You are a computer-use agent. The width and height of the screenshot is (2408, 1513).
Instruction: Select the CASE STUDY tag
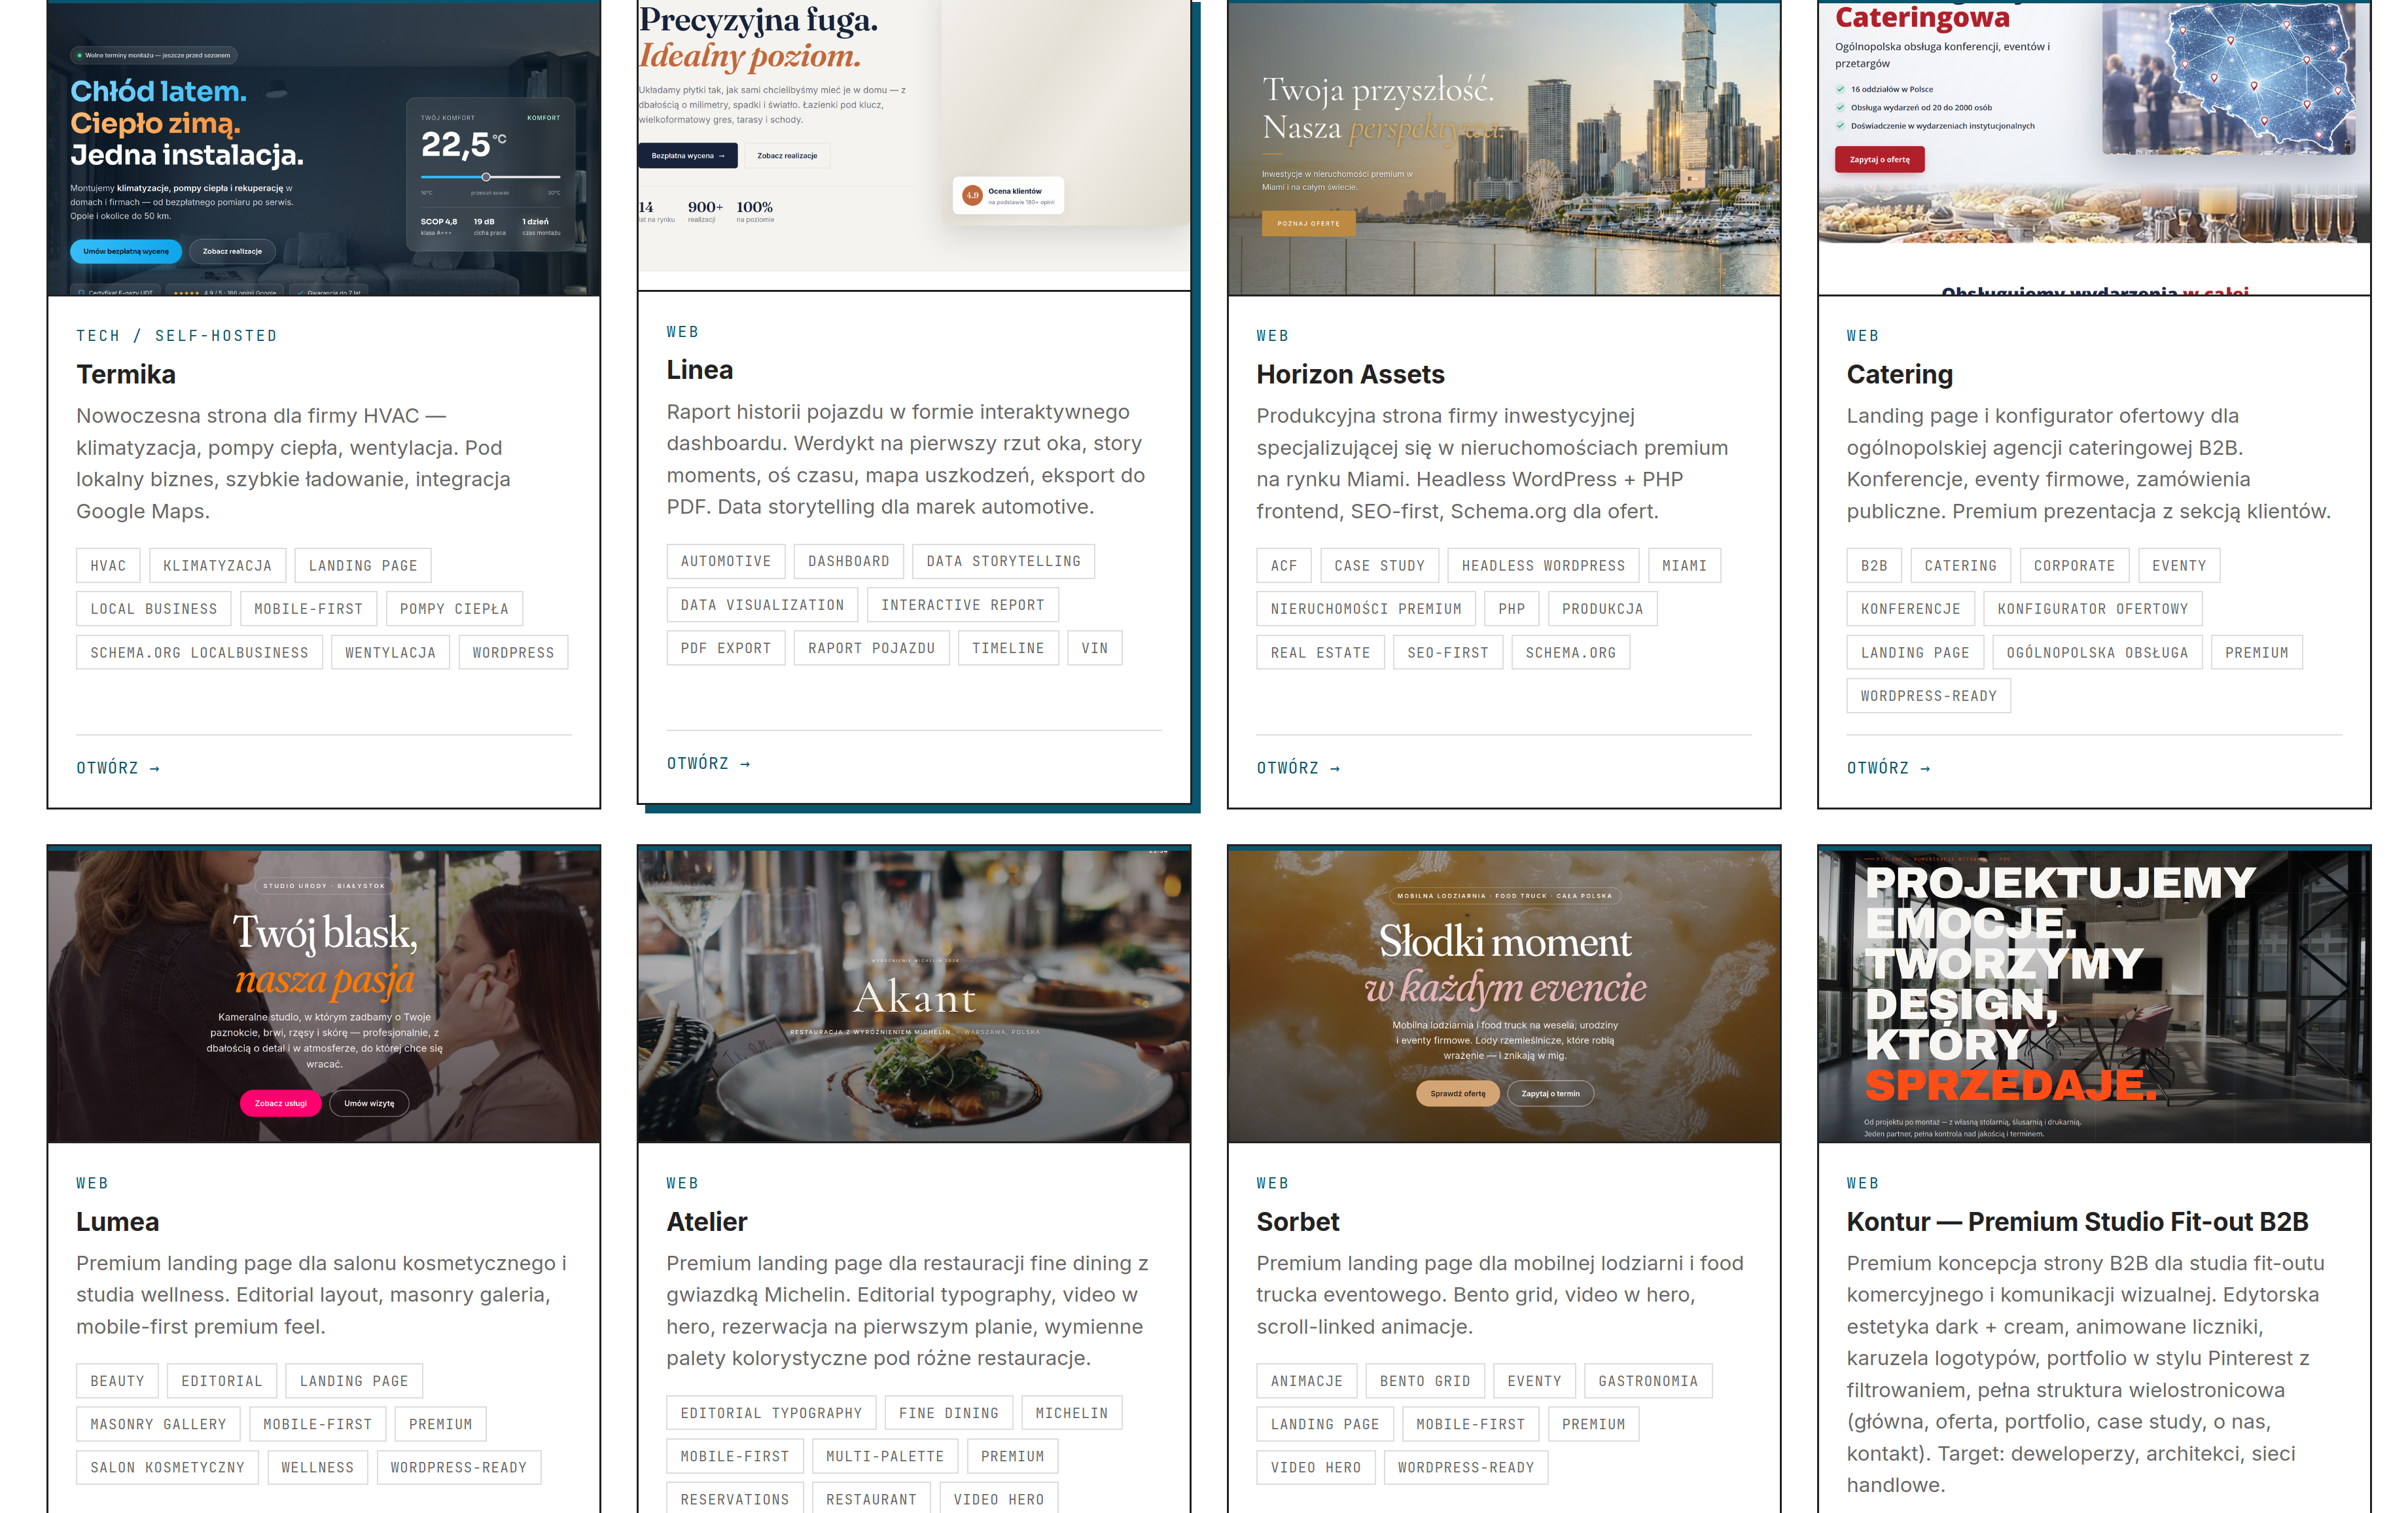(1379, 565)
